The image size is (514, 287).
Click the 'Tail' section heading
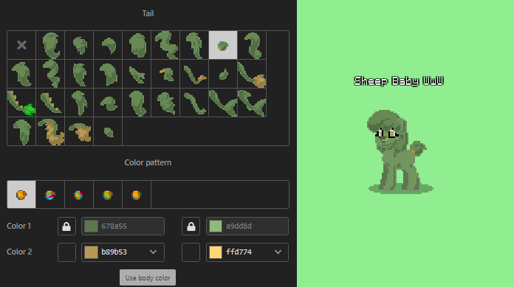(148, 13)
